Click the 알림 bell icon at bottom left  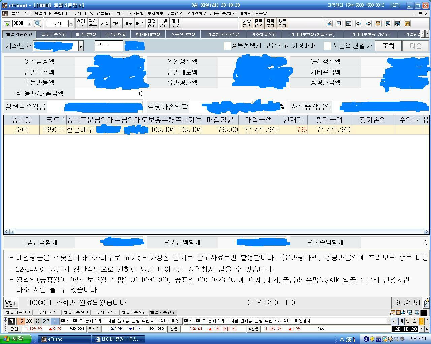pos(10,303)
